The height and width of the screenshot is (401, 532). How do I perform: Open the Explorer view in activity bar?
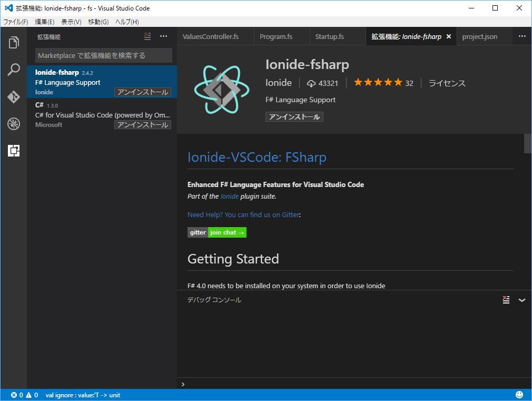coord(14,43)
